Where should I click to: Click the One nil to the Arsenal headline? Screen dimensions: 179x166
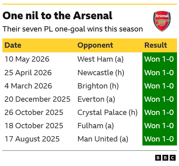pyautogui.click(x=58, y=16)
